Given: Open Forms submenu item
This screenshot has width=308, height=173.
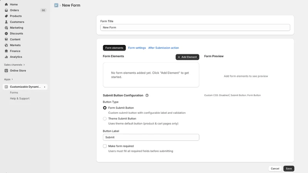Looking at the screenshot, I should [14, 93].
